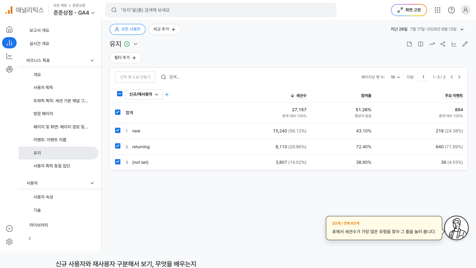
Task: Collapse the navigation with the back chevron
Action: point(30,238)
